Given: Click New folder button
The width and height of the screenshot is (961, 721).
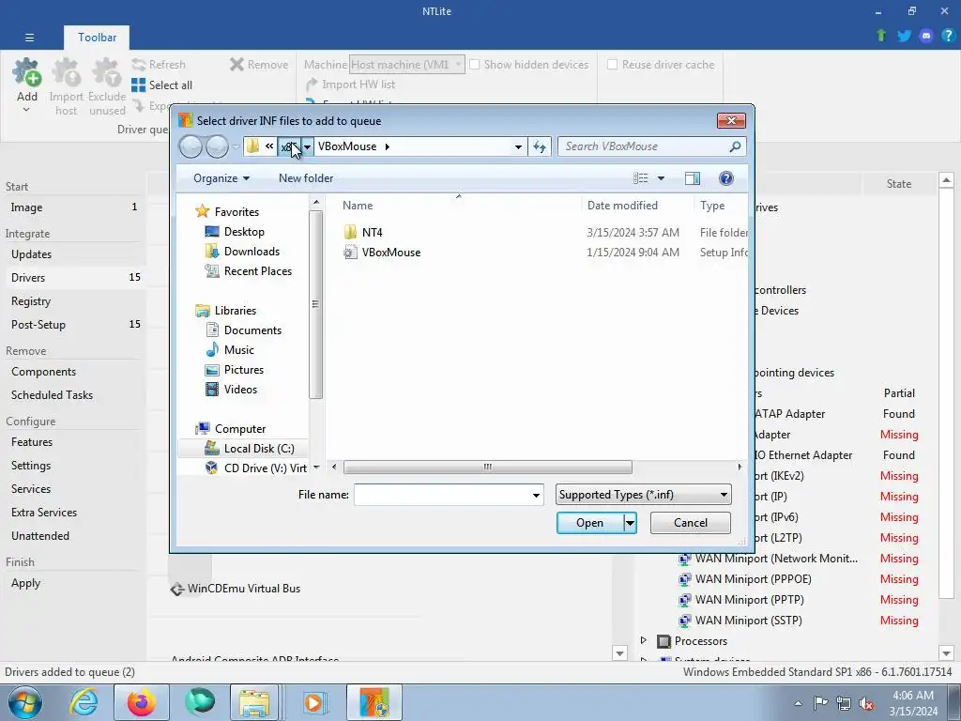Looking at the screenshot, I should tap(306, 178).
